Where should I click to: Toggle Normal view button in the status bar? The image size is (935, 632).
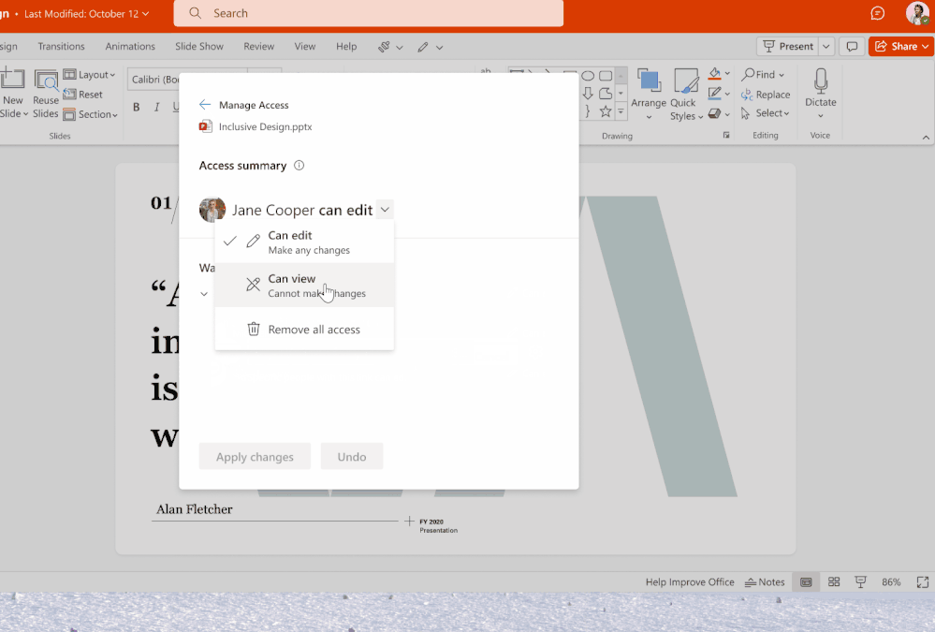pos(805,582)
